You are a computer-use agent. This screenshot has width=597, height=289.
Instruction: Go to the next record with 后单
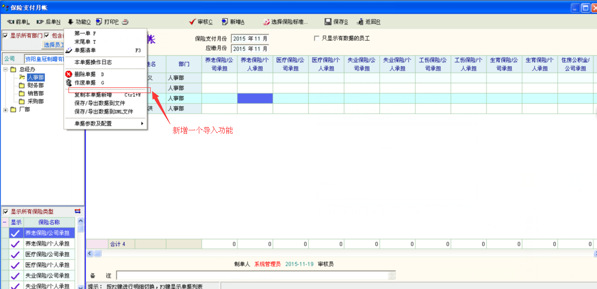pyautogui.click(x=48, y=22)
